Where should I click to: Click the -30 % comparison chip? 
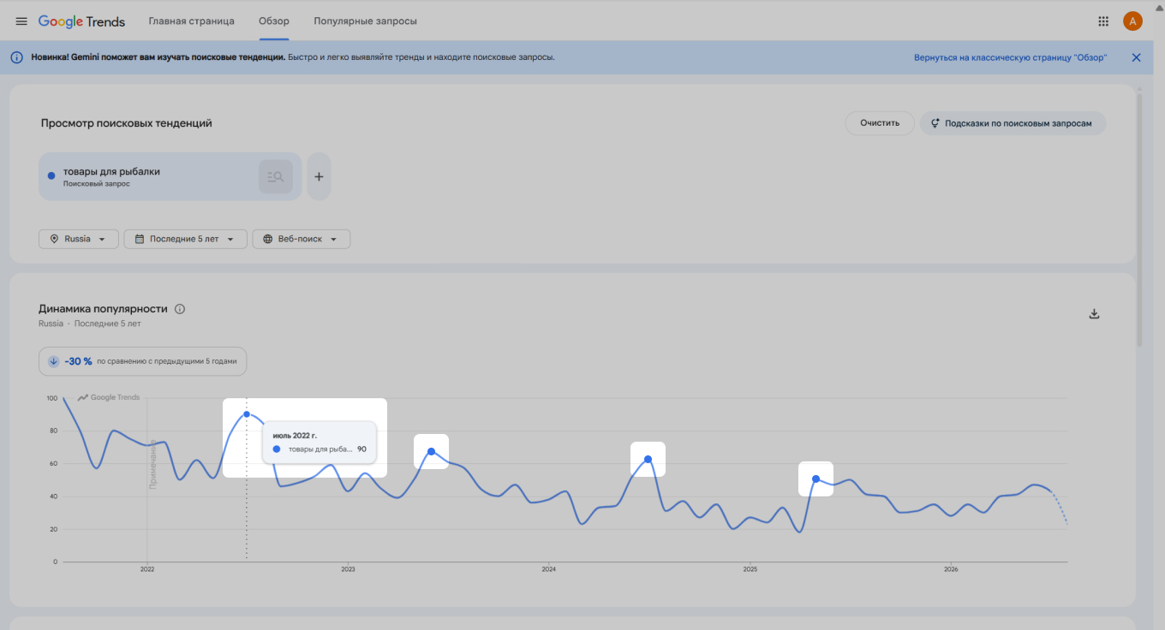[x=143, y=361]
